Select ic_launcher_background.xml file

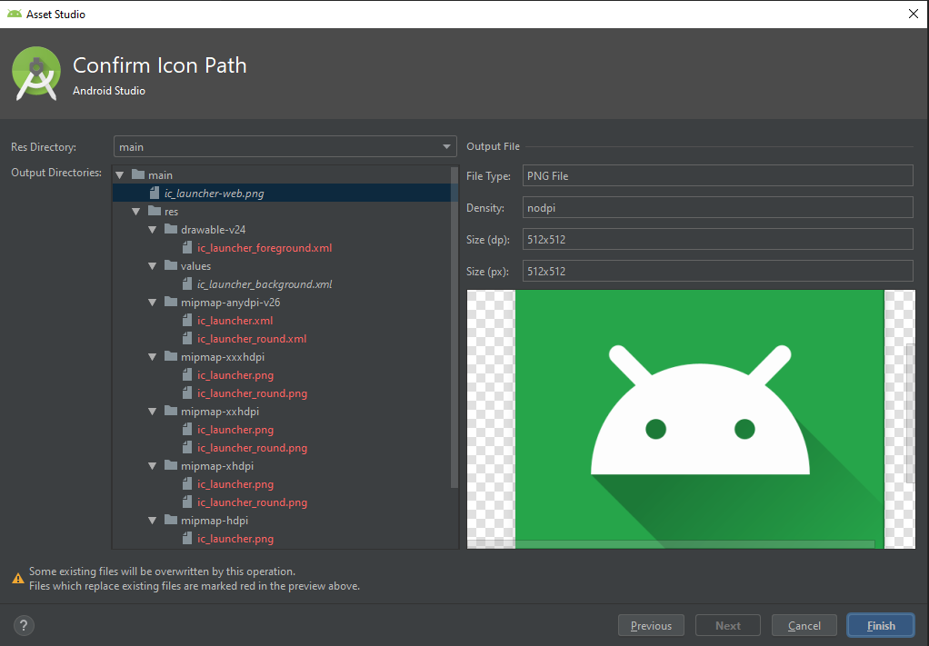click(265, 284)
